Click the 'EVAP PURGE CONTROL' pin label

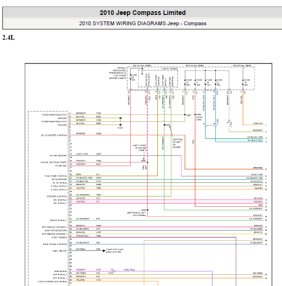pos(55,244)
